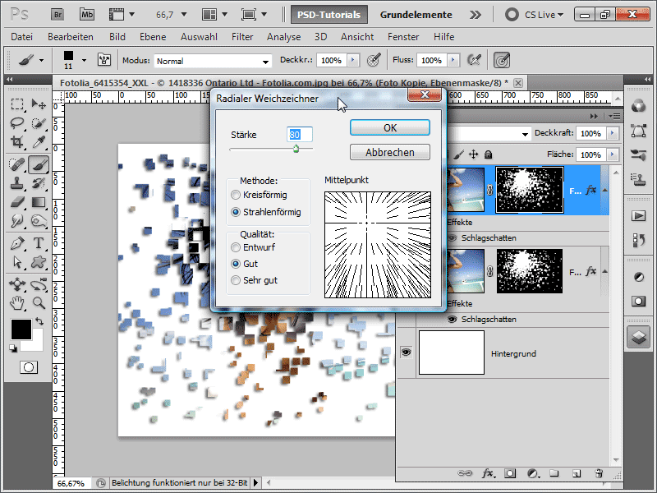Open the Fluss flow slider arrow

click(453, 60)
